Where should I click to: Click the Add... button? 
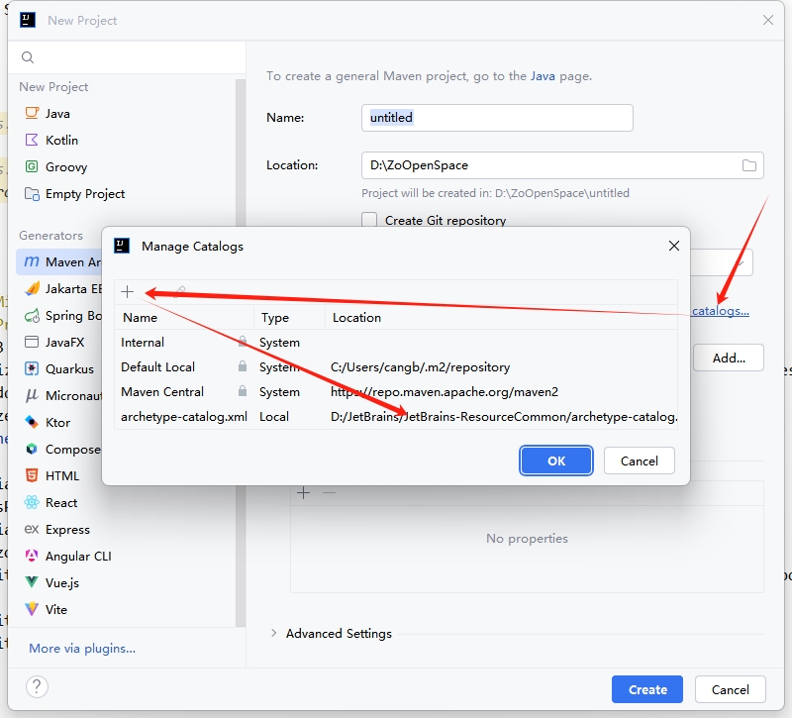click(x=729, y=358)
